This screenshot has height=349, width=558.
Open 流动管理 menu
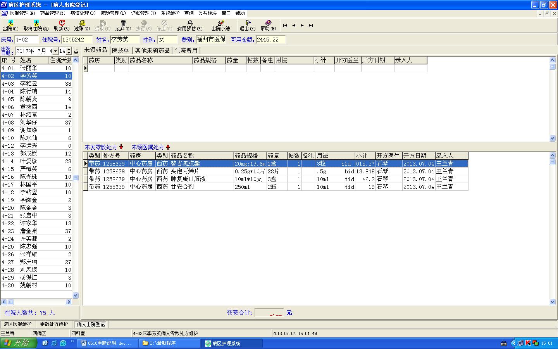click(x=113, y=13)
